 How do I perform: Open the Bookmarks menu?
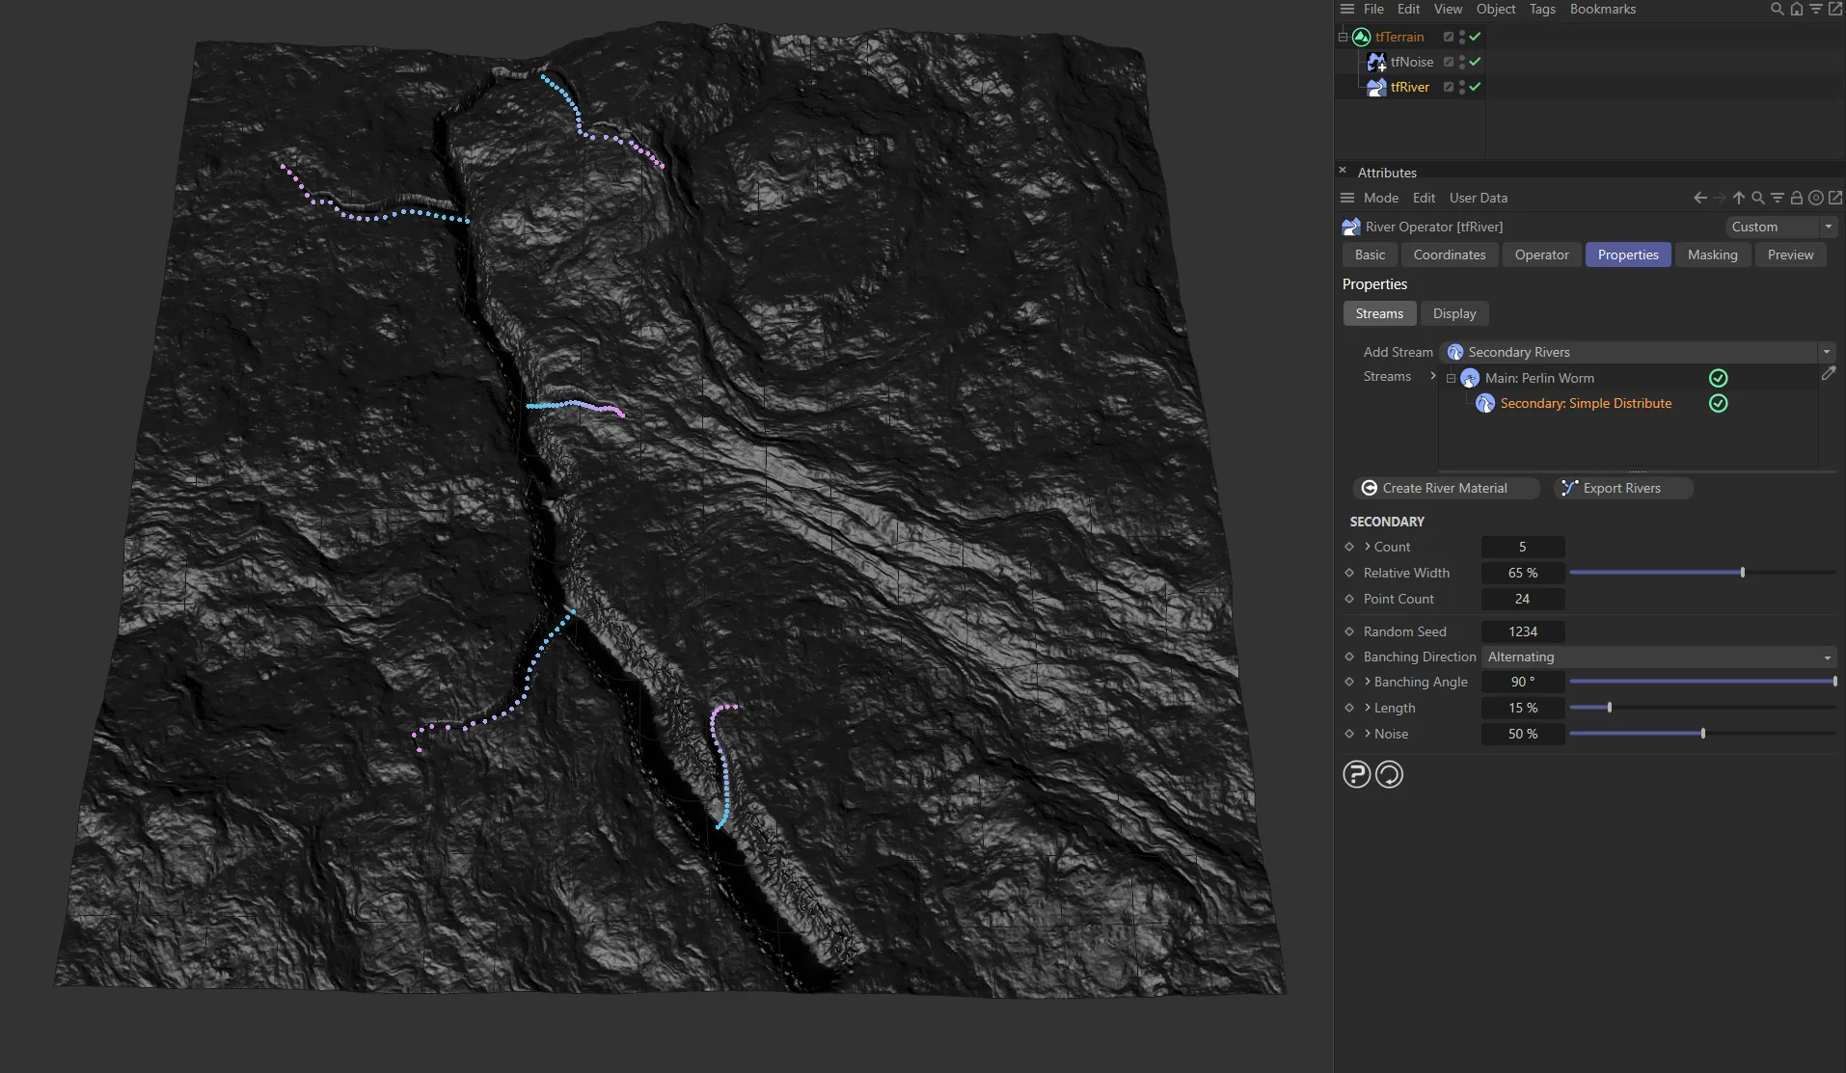click(x=1602, y=9)
